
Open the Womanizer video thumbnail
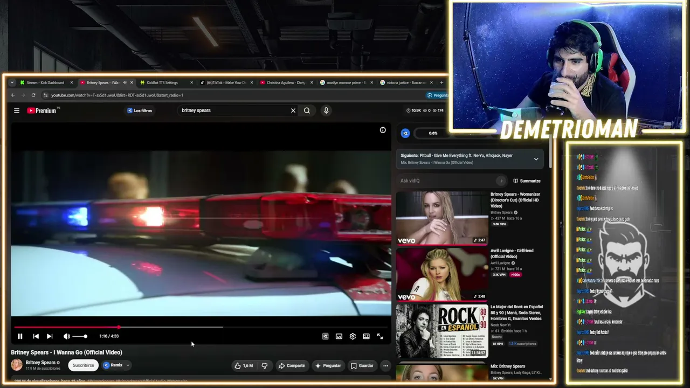coord(442,218)
